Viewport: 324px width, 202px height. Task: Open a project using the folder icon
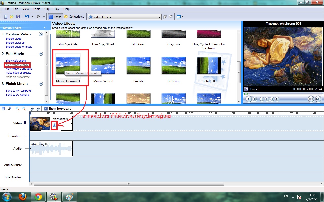pyautogui.click(x=12, y=17)
